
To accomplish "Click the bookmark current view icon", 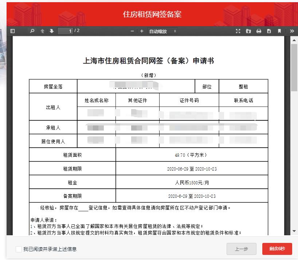I will point(279,31).
